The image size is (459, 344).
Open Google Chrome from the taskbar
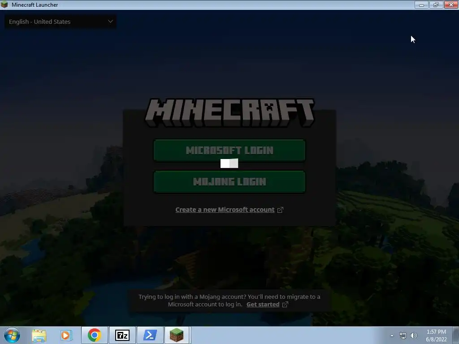[95, 335]
